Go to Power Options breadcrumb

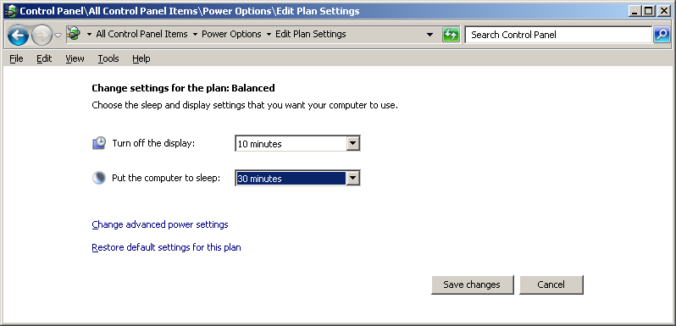tap(231, 34)
